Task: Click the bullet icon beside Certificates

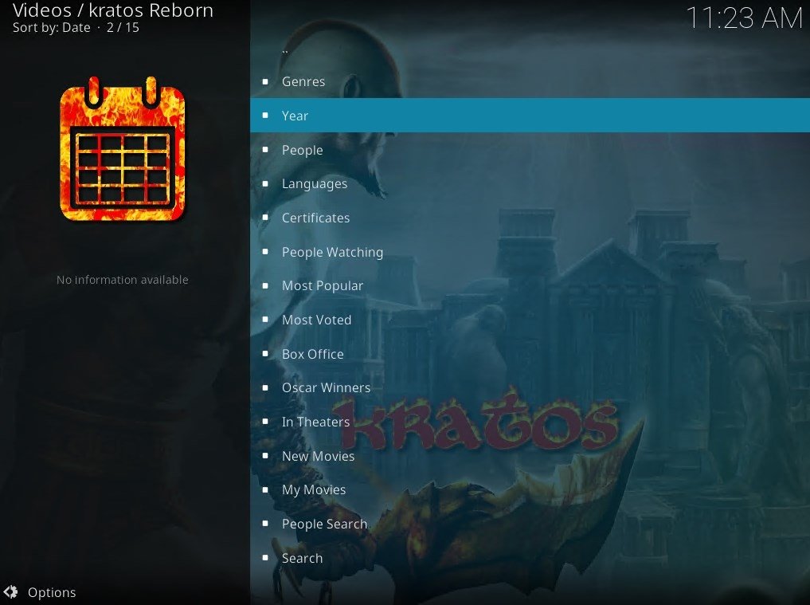Action: [x=265, y=218]
